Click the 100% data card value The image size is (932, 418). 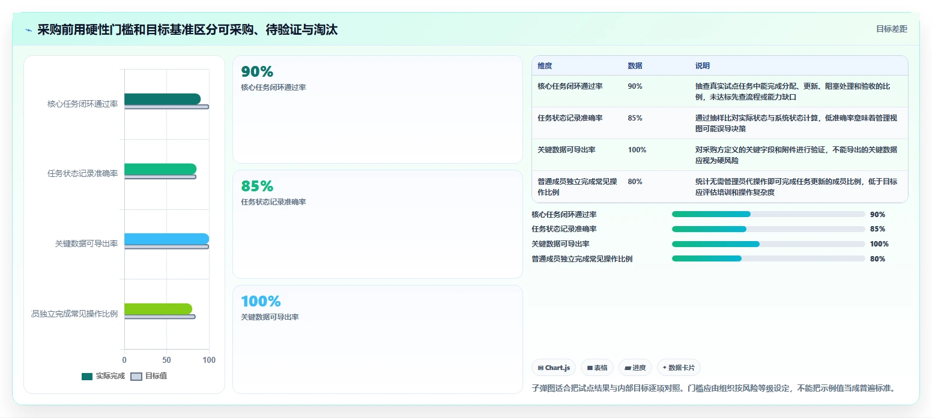(261, 301)
